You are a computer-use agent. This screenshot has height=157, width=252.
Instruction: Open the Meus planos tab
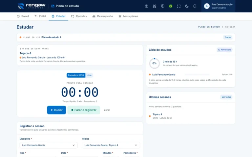pyautogui.click(x=128, y=16)
